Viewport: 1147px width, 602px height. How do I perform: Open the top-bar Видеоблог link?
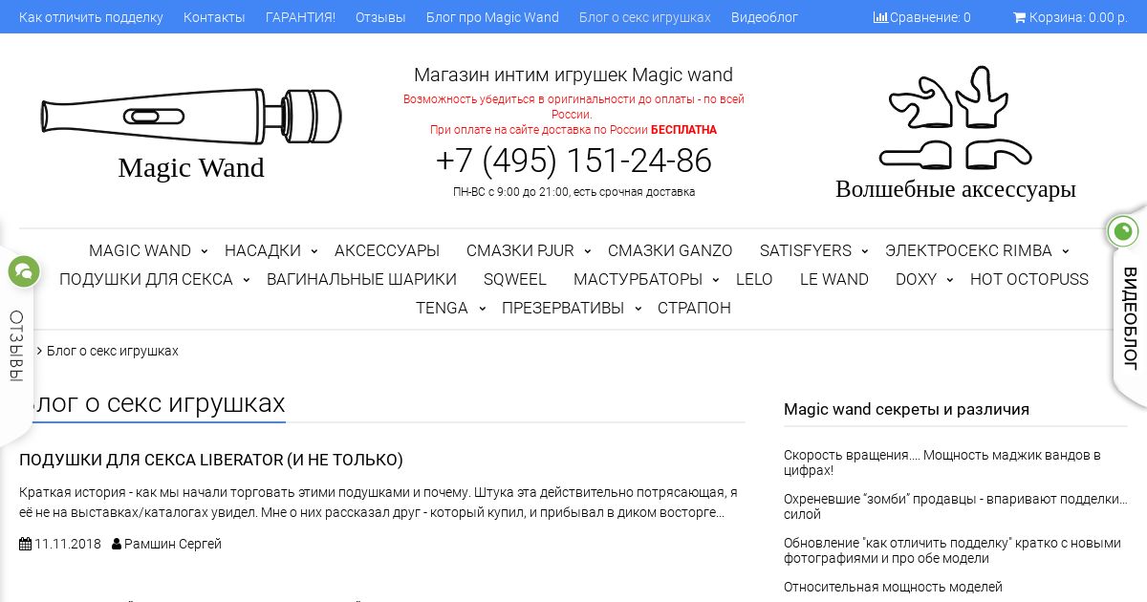coord(765,17)
